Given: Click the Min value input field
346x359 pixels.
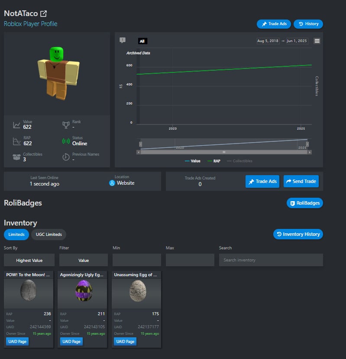Looking at the screenshot, I should [x=137, y=260].
